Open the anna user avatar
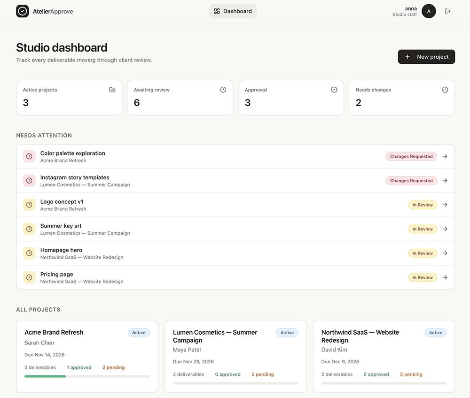The width and height of the screenshot is (470, 398). 429,11
